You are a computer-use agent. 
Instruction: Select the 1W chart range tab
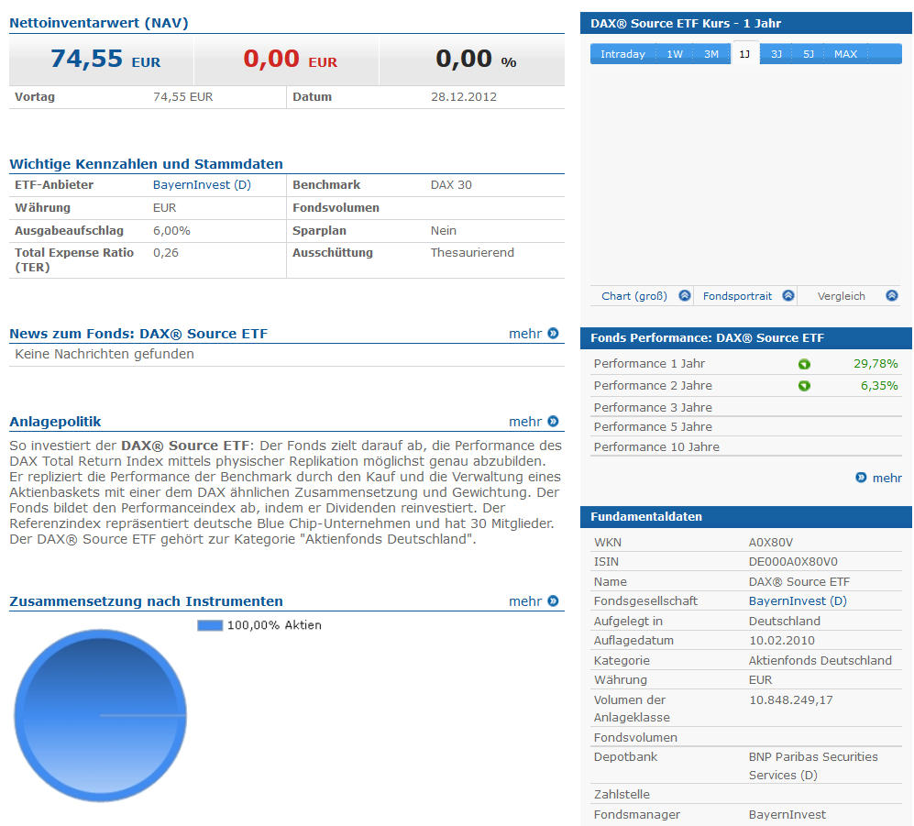pyautogui.click(x=675, y=54)
